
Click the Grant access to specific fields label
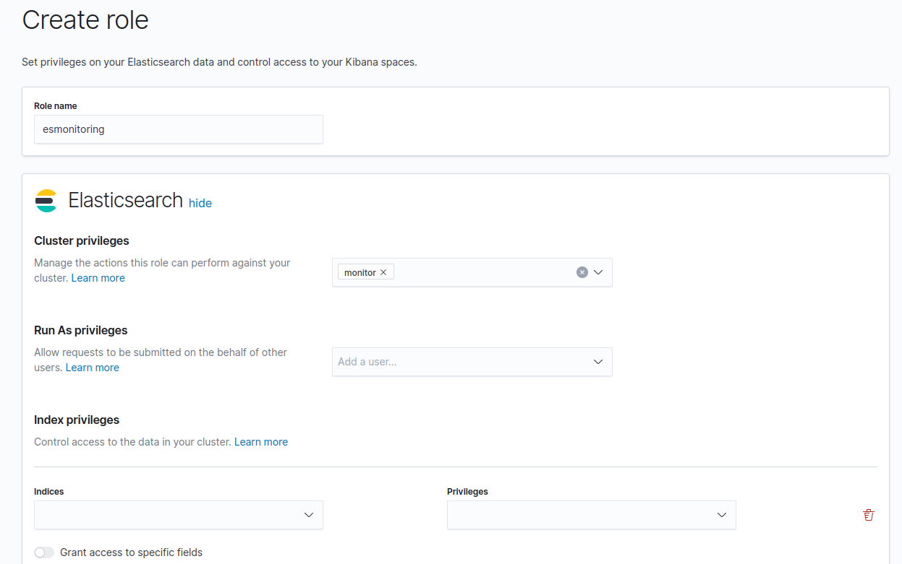[x=131, y=552]
